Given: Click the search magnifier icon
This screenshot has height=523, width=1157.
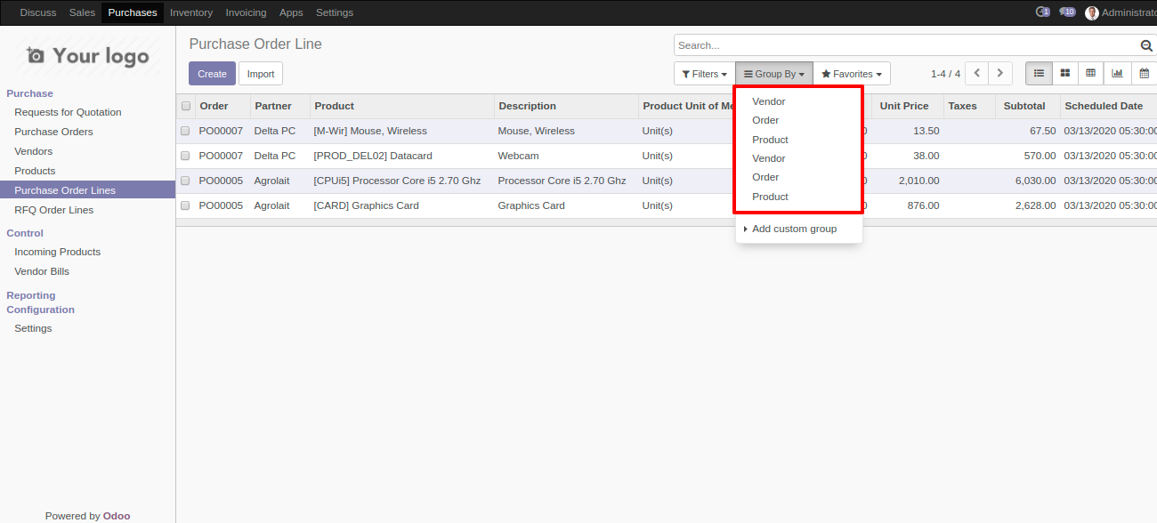Looking at the screenshot, I should (1146, 45).
